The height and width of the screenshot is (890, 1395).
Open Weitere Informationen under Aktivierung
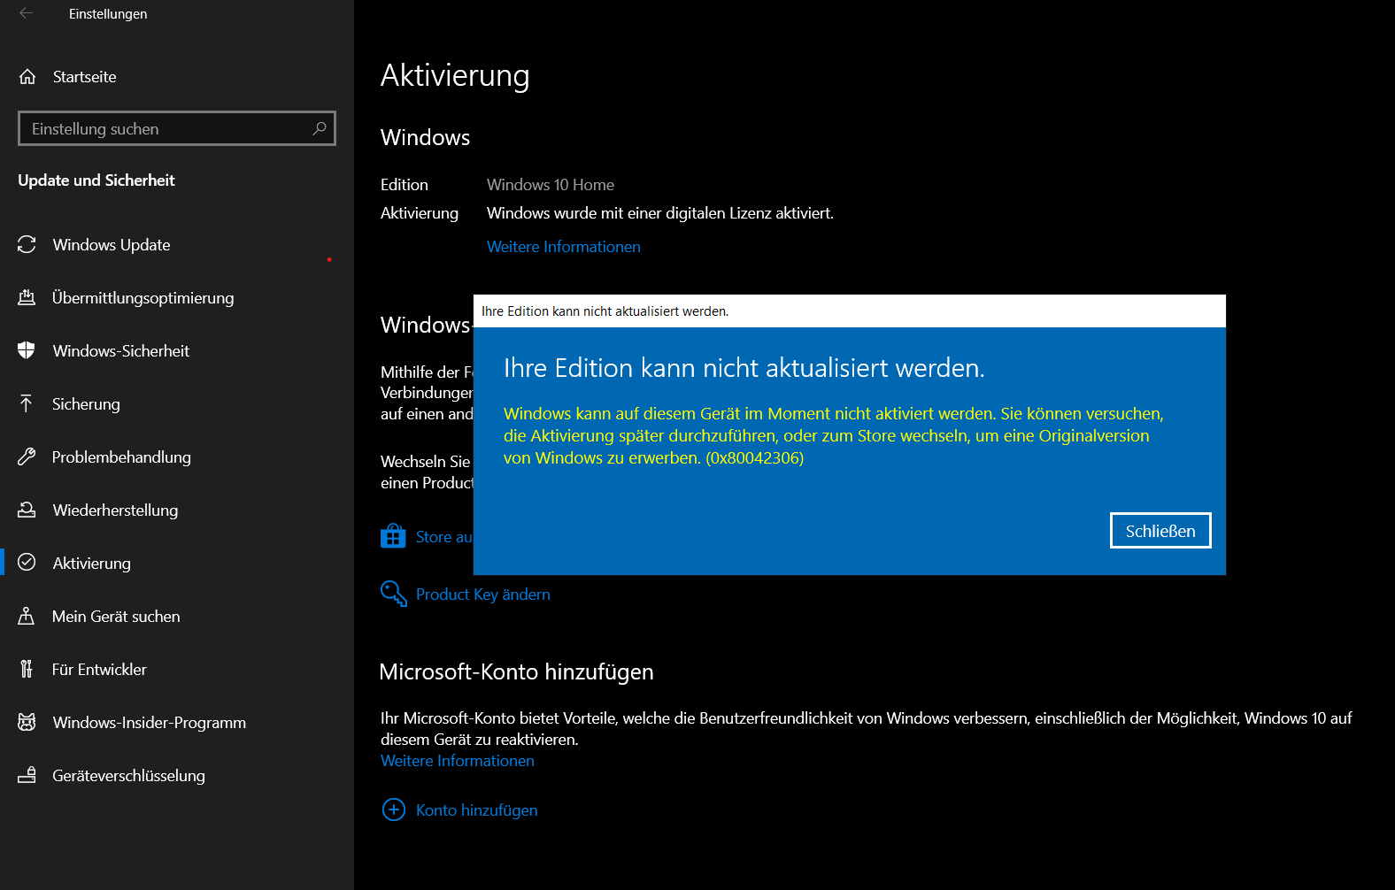click(564, 247)
